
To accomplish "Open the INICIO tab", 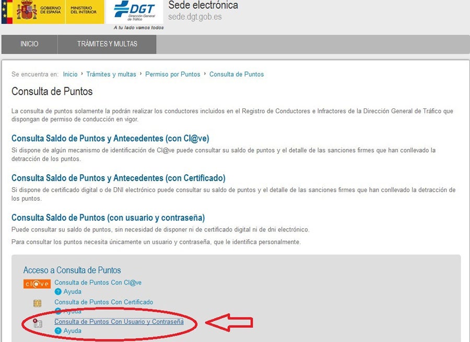I will pyautogui.click(x=29, y=44).
